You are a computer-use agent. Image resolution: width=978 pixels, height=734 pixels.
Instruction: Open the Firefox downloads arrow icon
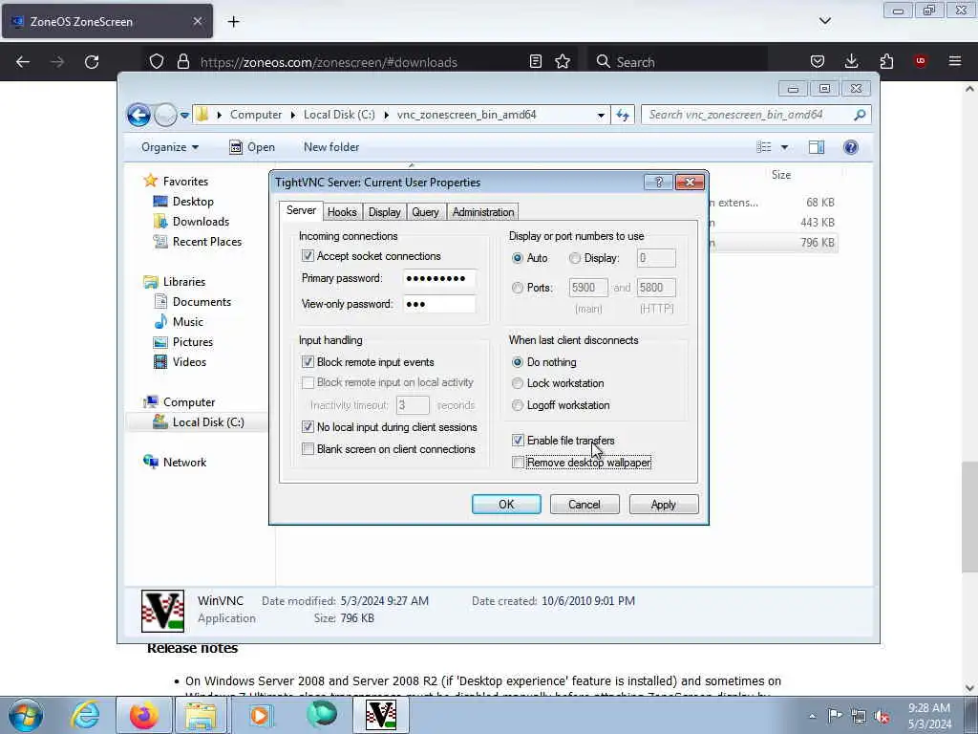[x=851, y=61]
